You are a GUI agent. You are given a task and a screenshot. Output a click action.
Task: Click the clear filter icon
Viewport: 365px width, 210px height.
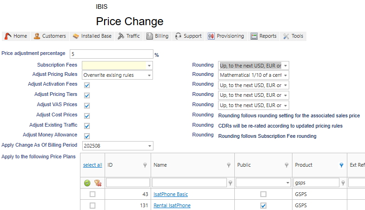[x=97, y=183]
